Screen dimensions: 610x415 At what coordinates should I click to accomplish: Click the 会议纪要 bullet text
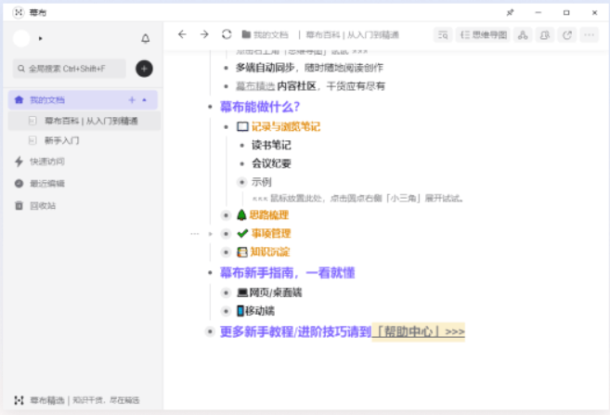(x=271, y=163)
